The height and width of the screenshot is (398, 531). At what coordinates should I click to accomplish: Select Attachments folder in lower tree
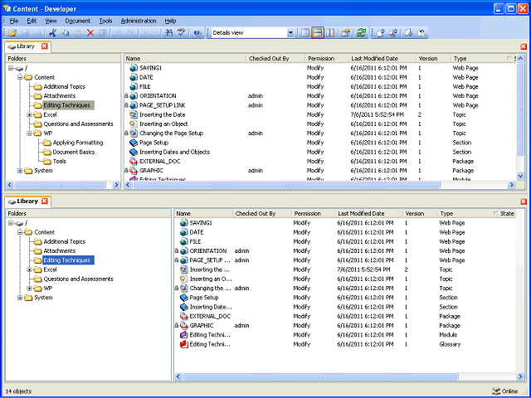click(59, 250)
